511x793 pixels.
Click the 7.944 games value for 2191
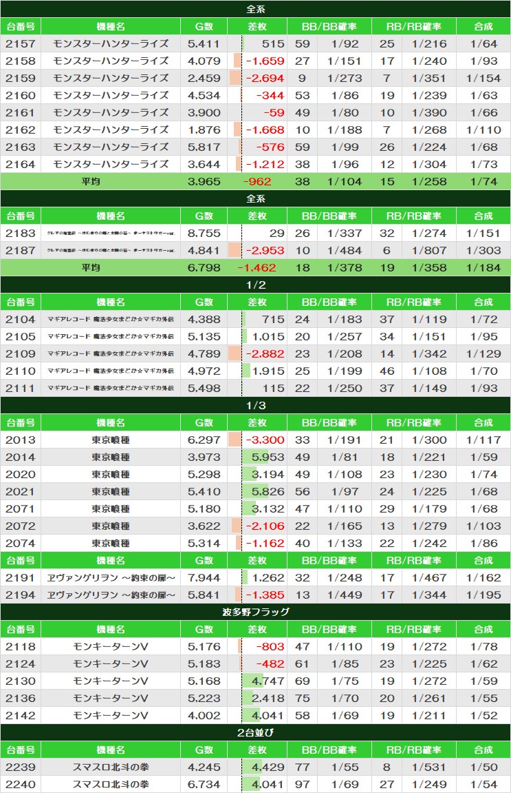click(x=204, y=577)
